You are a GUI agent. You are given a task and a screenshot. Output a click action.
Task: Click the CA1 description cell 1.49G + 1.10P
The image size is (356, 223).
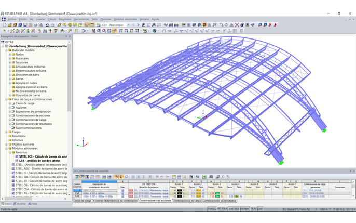click(x=99, y=190)
